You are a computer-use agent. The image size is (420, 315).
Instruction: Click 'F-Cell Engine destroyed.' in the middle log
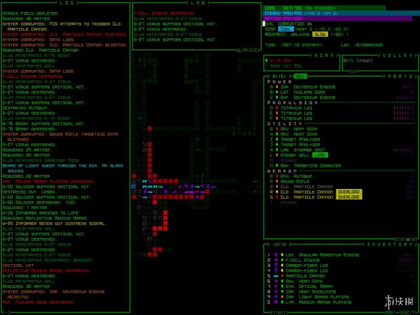pos(165,14)
